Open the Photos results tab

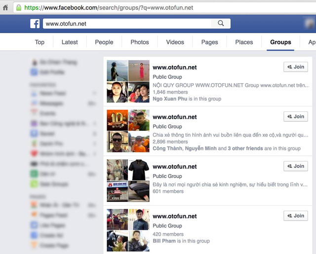pos(140,42)
